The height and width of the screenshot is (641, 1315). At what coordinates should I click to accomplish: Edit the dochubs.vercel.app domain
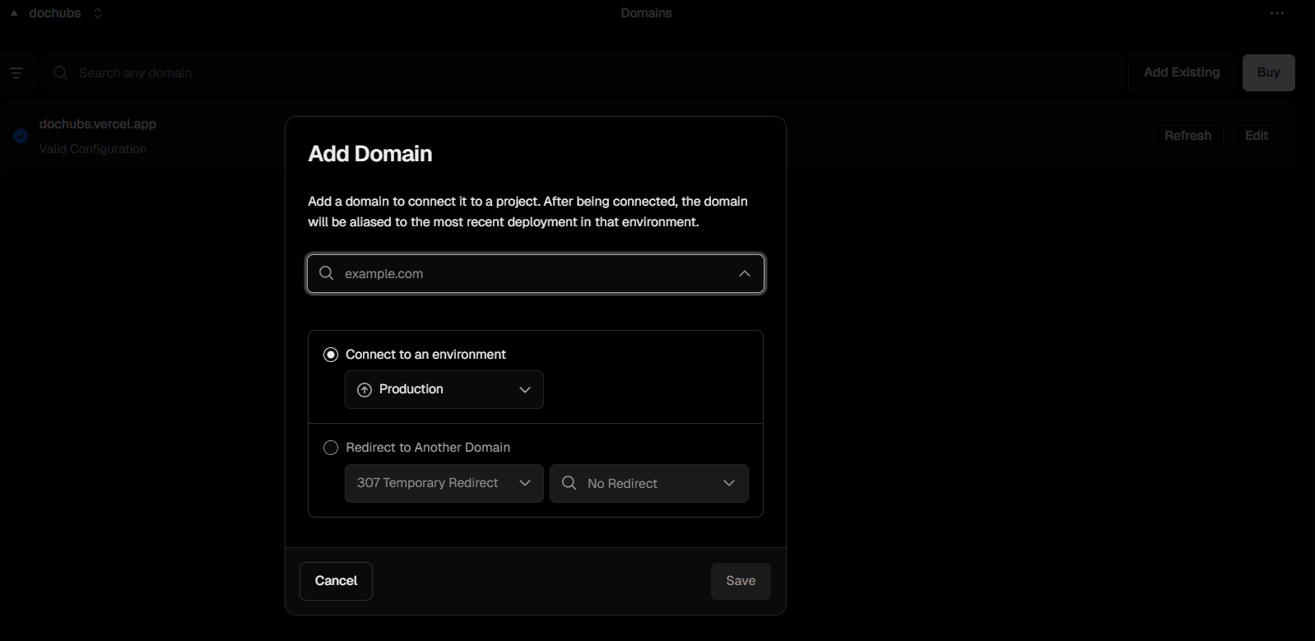tap(1256, 136)
